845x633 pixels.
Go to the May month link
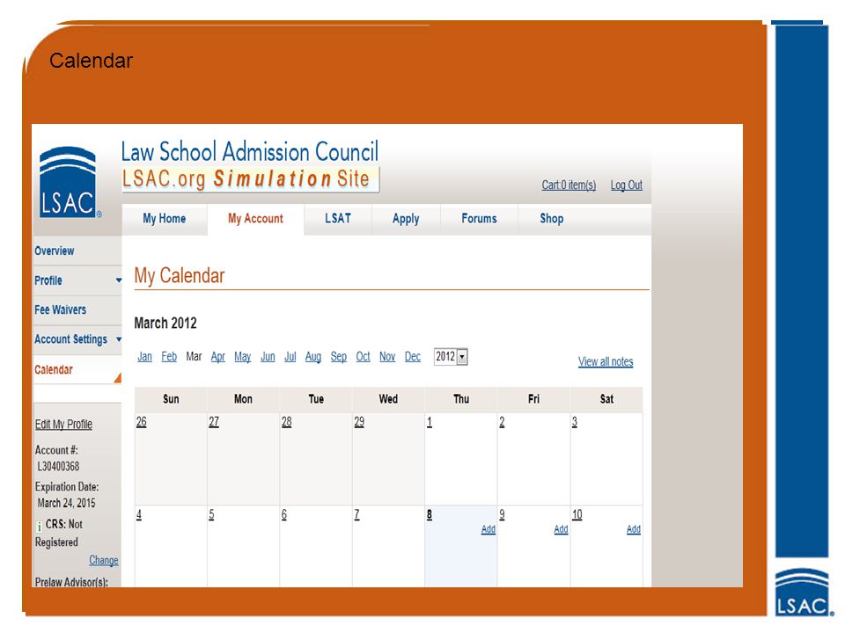(x=243, y=356)
